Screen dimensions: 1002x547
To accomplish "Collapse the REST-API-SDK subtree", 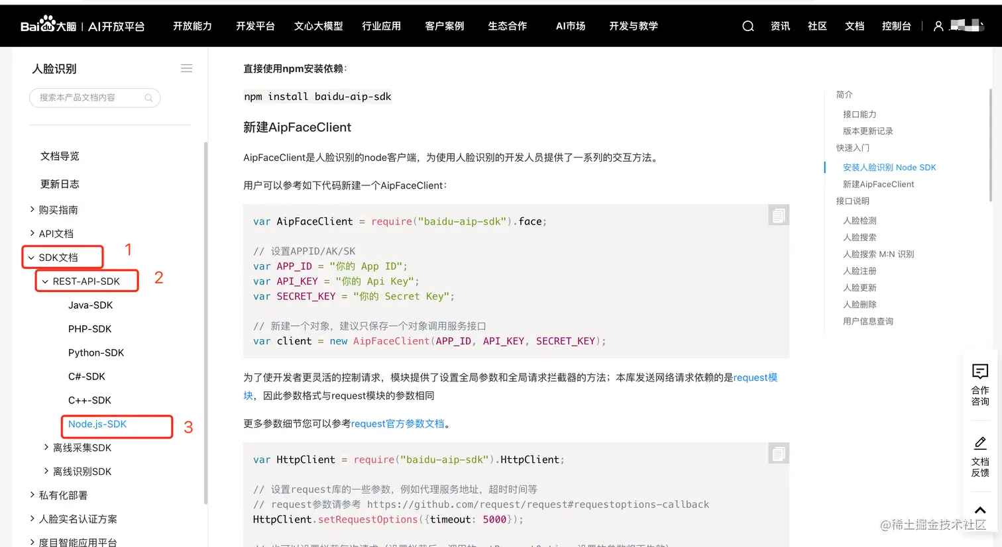I will click(45, 281).
